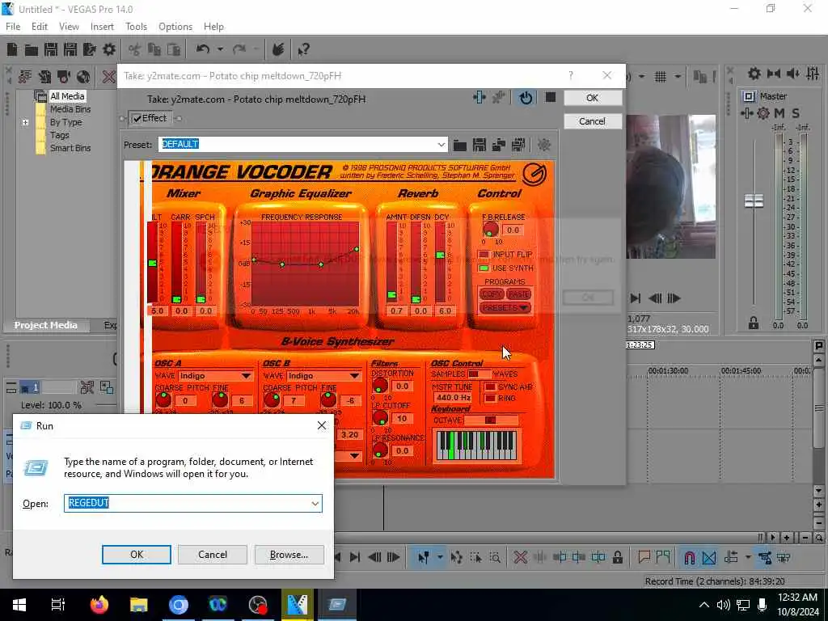
Task: Open Master bus audio properties gear icon
Action: (754, 74)
